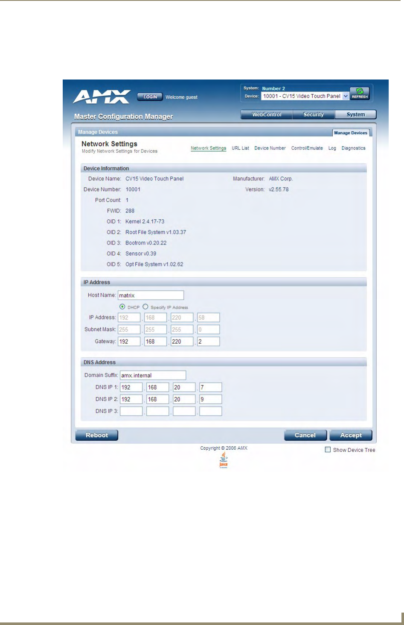Click the Accept button

point(351,435)
